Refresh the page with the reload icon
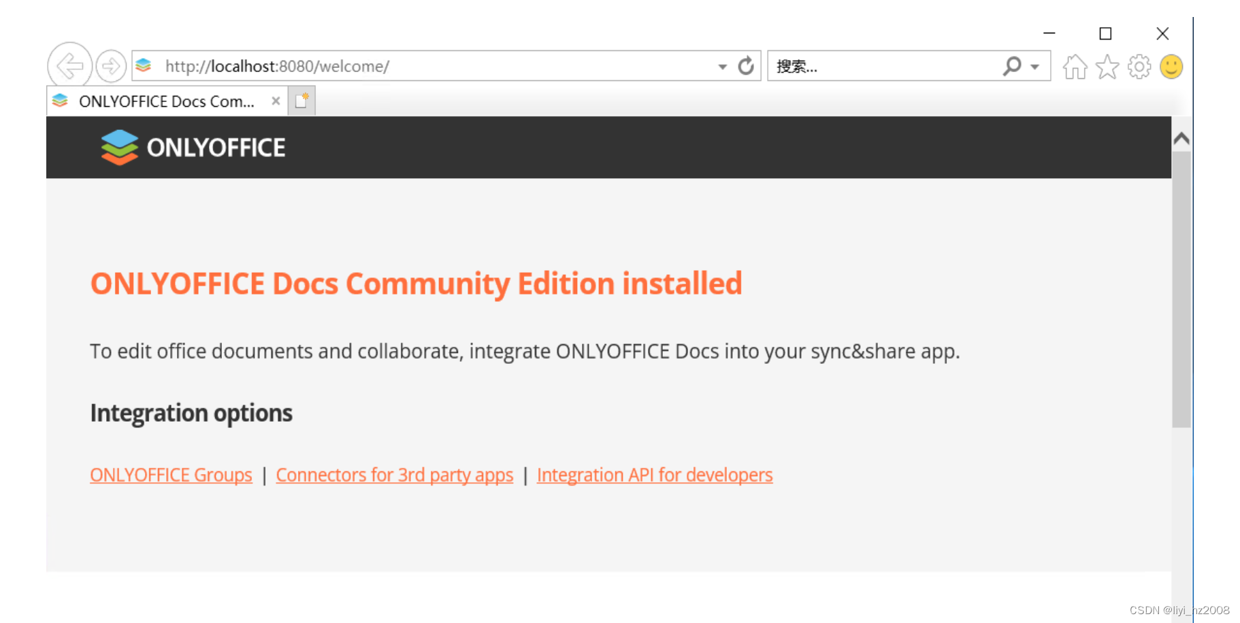 (x=747, y=65)
